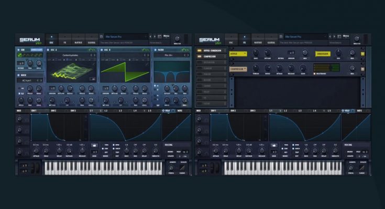Click the filter DRIVE knob in left window
This screenshot has height=209, width=385.
(x=167, y=100)
